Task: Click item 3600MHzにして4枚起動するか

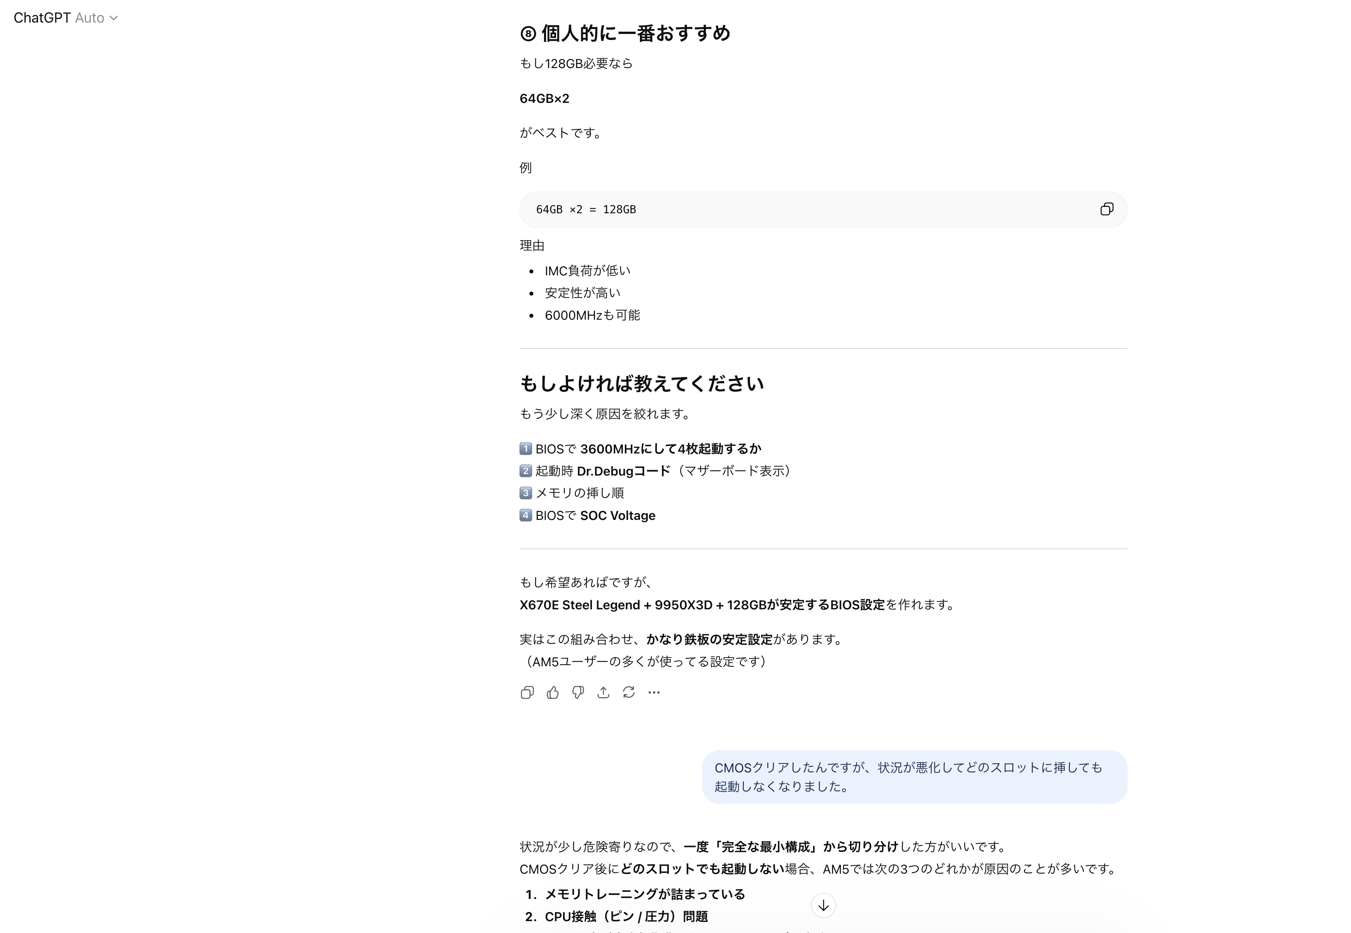Action: (670, 449)
